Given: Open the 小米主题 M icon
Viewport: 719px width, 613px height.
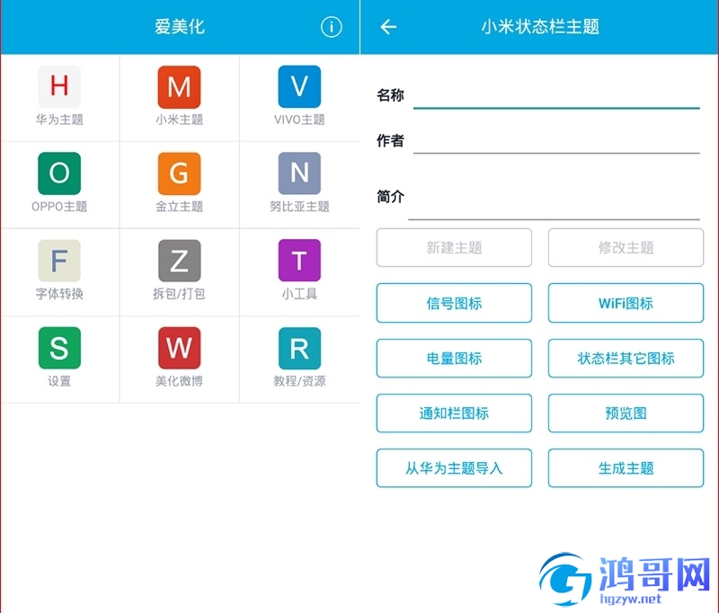Looking at the screenshot, I should (x=179, y=86).
